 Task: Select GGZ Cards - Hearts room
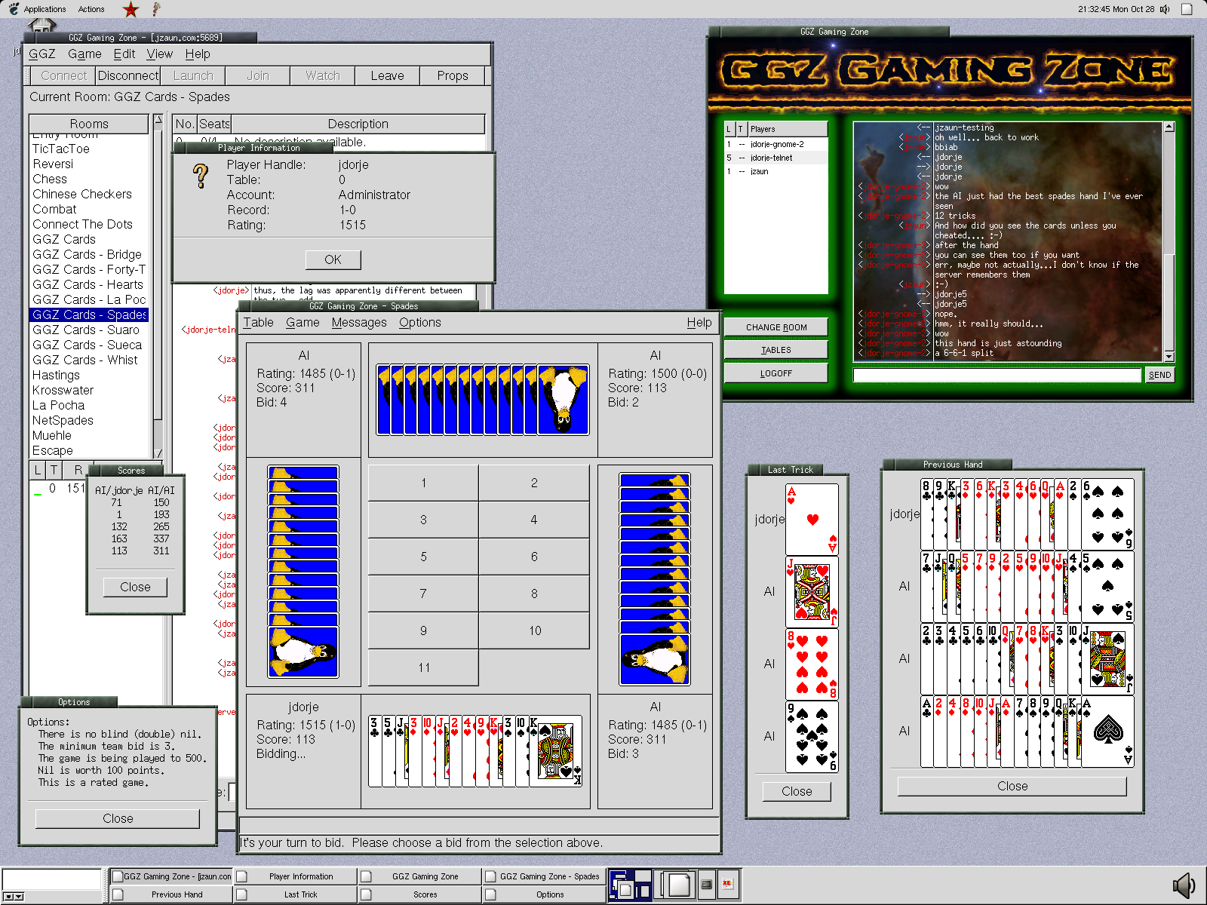[x=88, y=284]
